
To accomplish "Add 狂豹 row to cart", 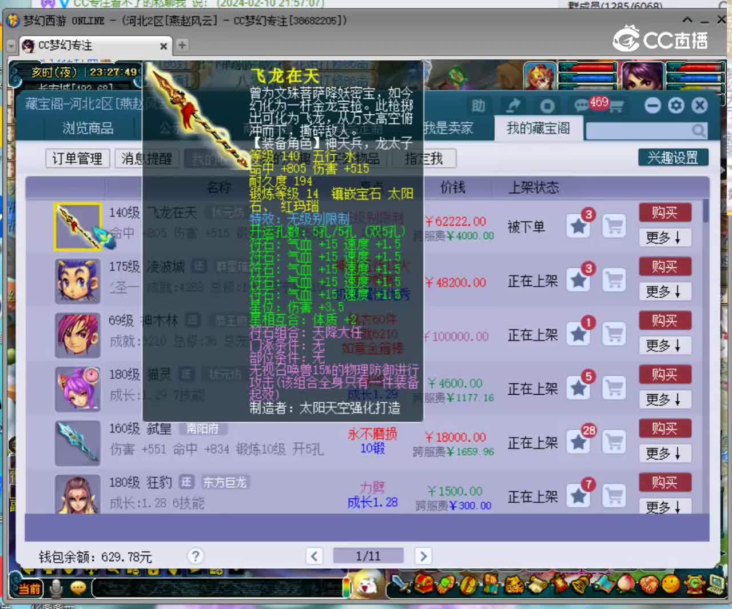I will click(x=615, y=496).
